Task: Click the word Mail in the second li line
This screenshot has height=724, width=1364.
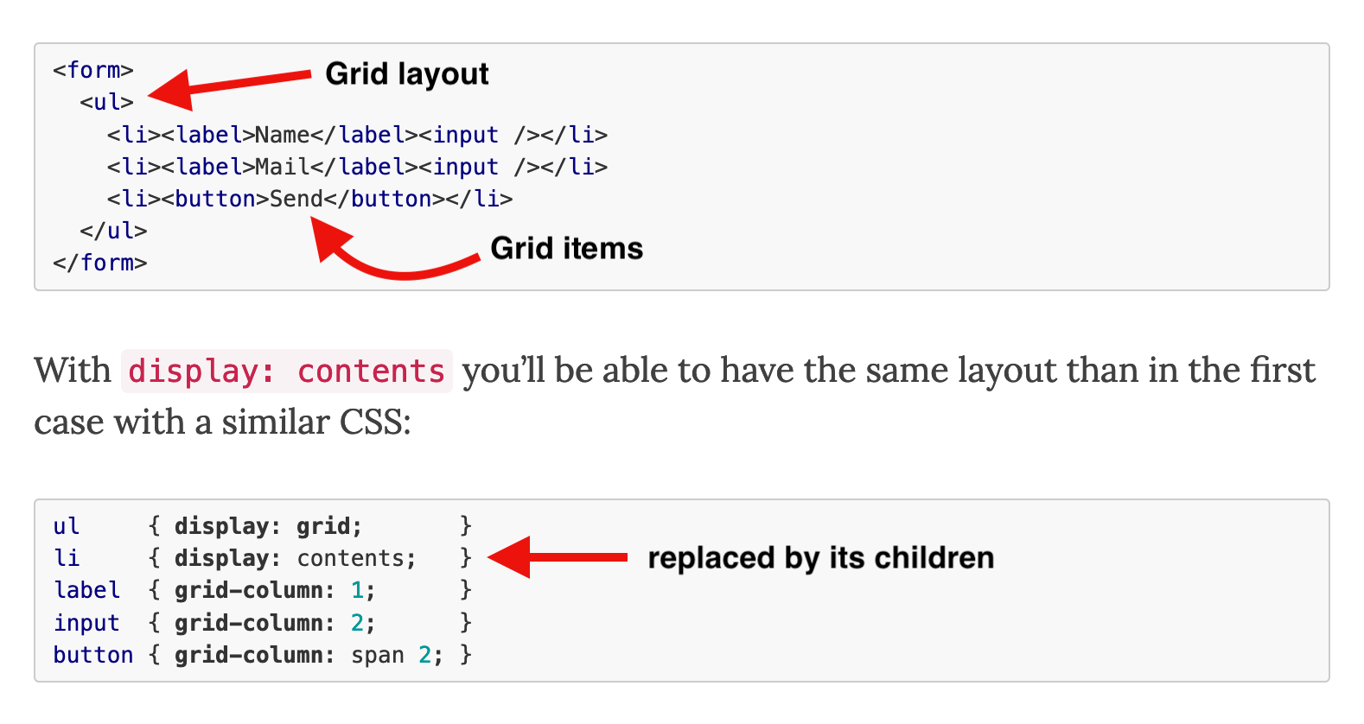Action: point(282,167)
